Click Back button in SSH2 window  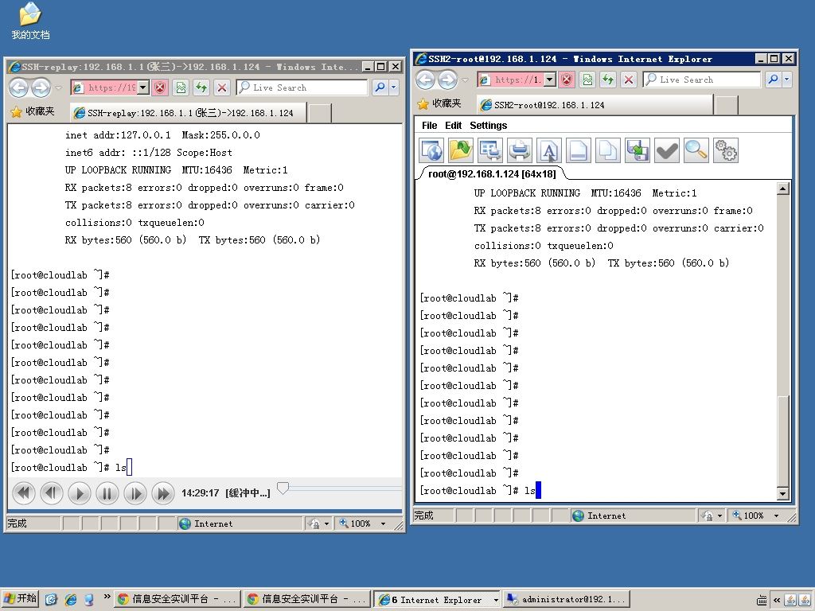coord(425,80)
